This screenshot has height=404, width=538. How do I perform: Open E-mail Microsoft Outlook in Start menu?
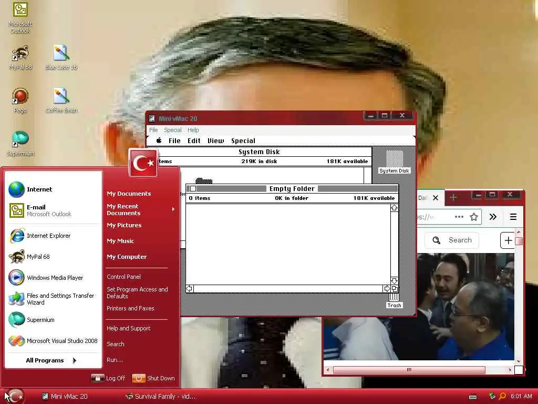click(54, 210)
